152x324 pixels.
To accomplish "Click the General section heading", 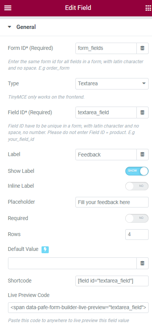I will tap(26, 27).
